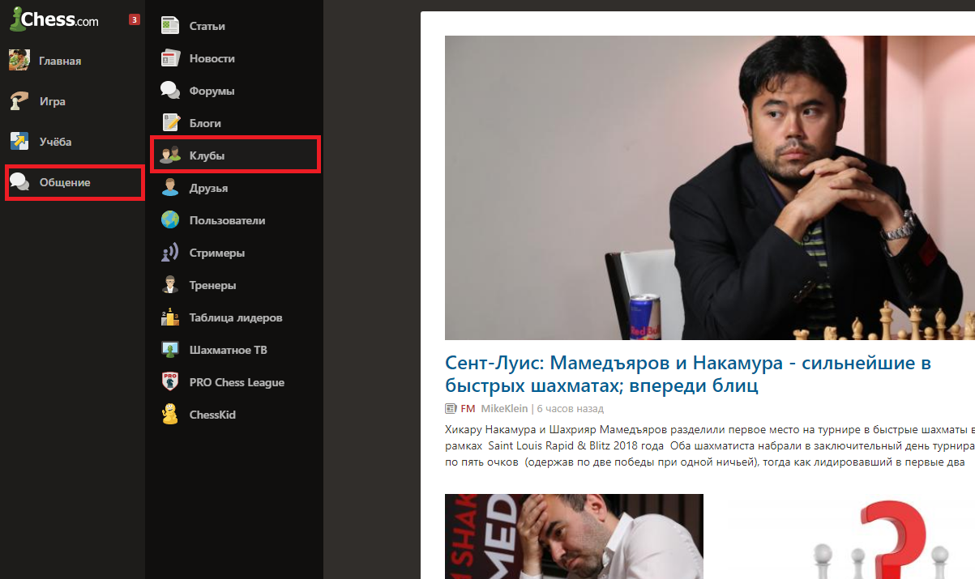
Task: Click the Стримеры broadcast icon
Action: (170, 253)
